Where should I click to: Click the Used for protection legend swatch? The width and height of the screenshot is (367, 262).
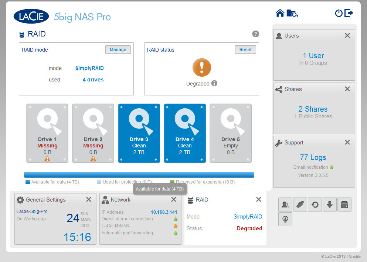coord(99,182)
